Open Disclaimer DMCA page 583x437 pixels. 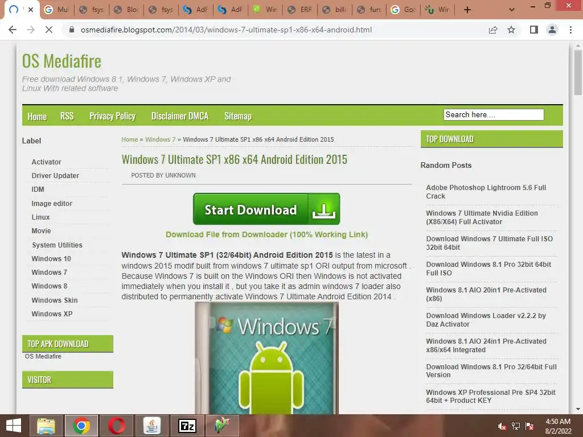[x=179, y=116]
